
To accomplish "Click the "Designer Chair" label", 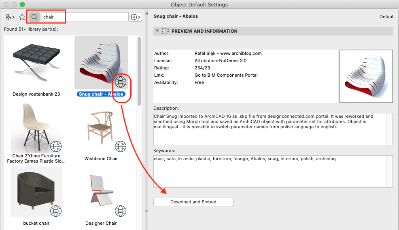I will (101, 223).
